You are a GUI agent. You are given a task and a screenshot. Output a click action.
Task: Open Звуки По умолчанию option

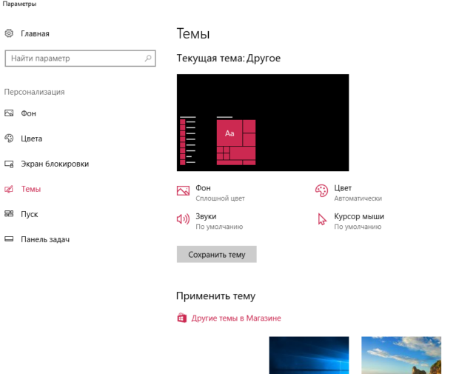click(219, 221)
